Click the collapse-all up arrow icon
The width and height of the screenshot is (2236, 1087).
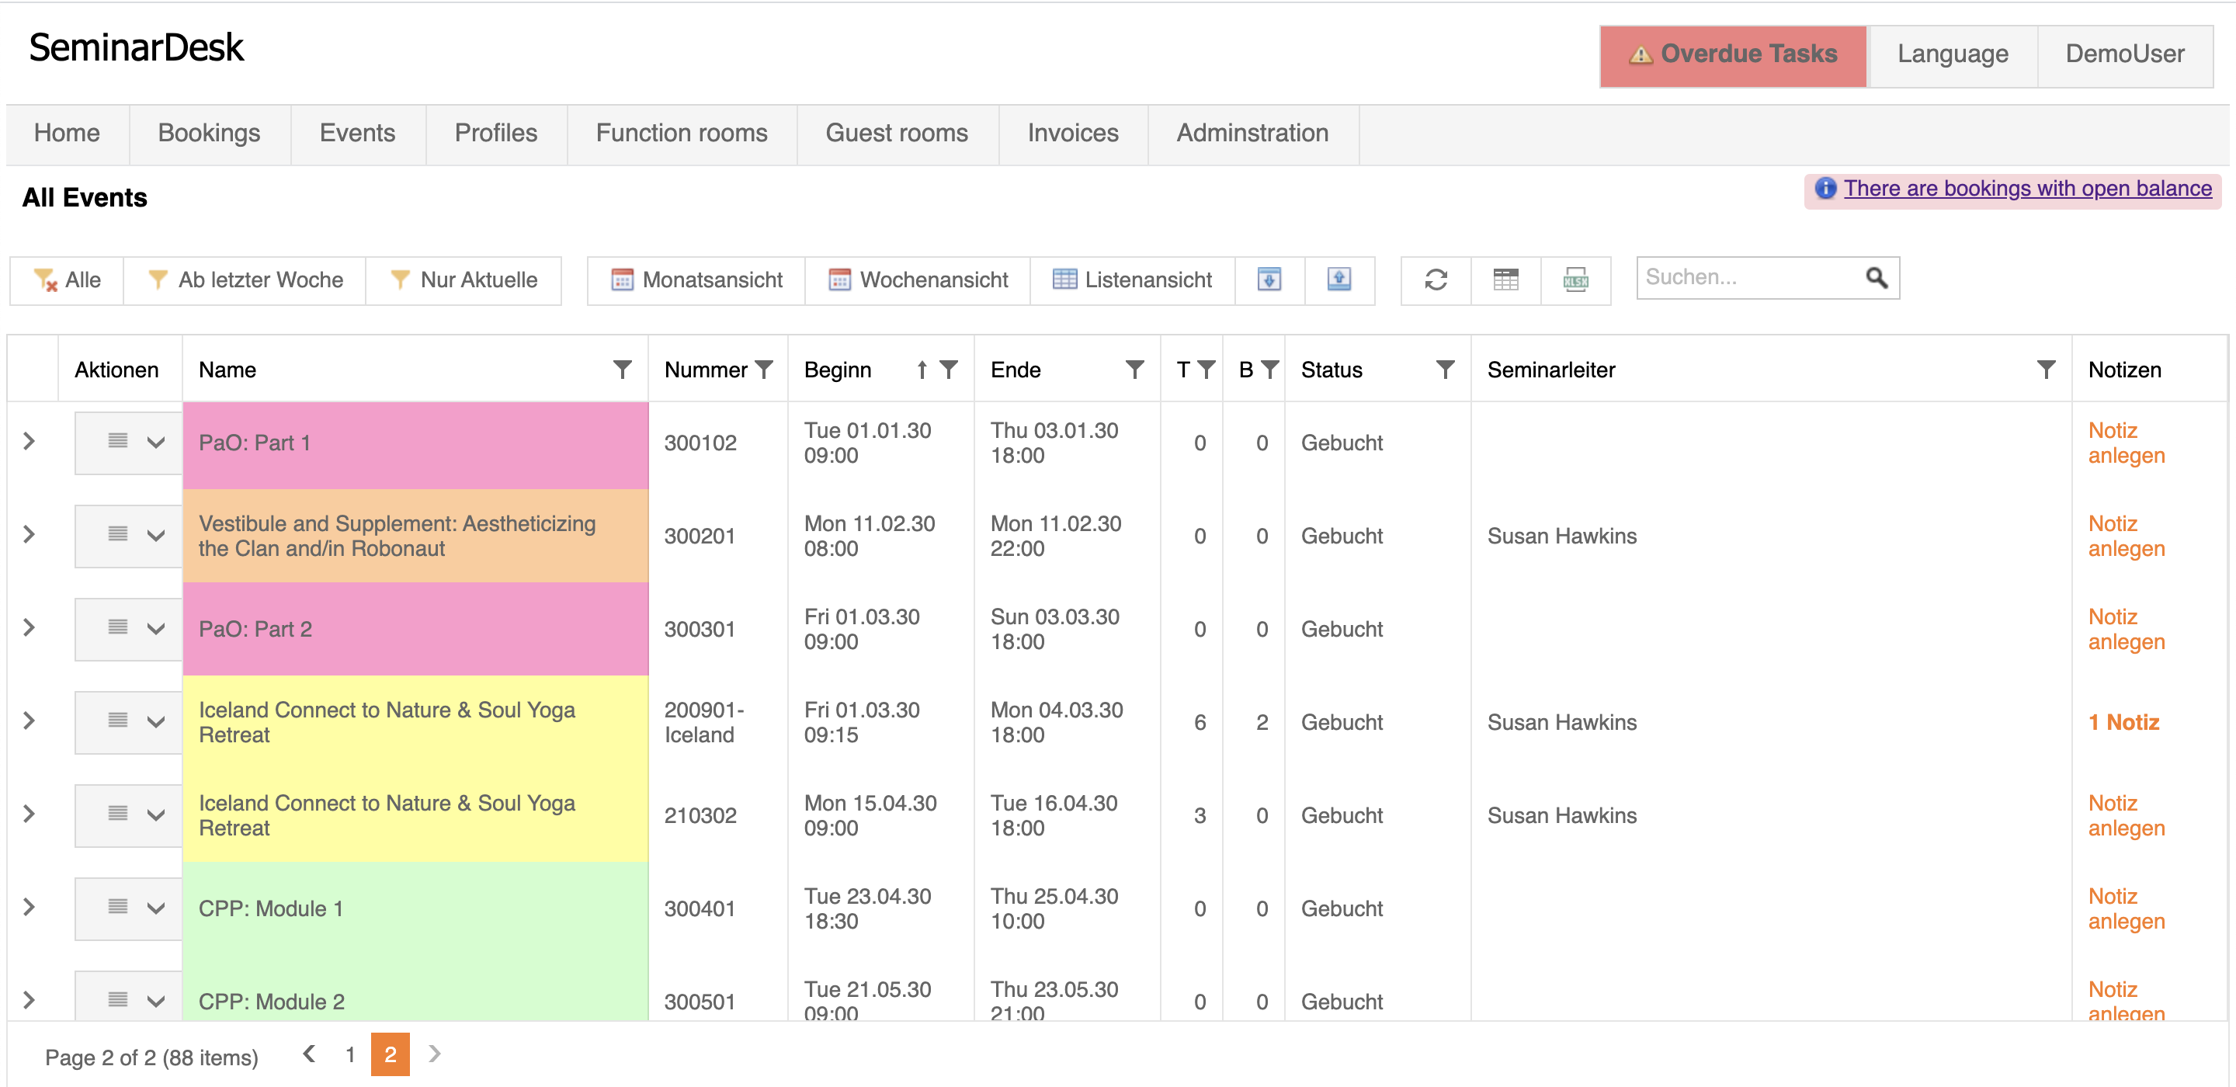pos(1338,280)
